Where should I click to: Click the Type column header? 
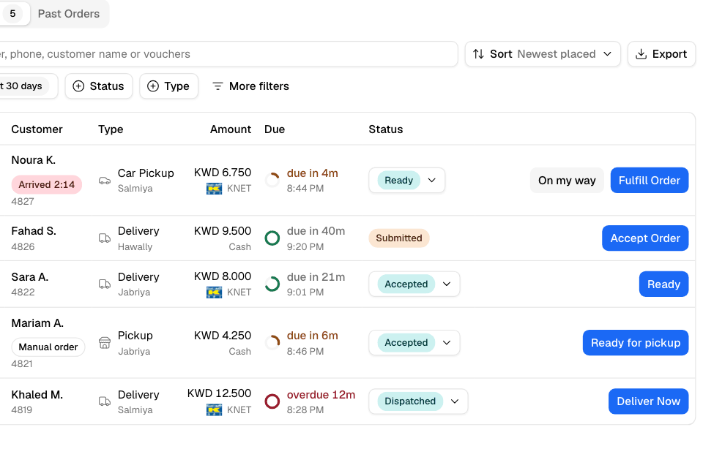[111, 129]
